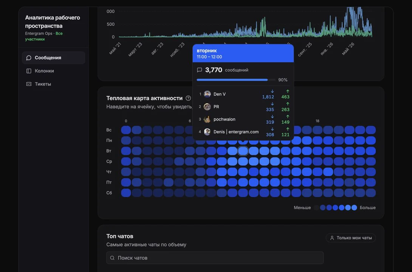The width and height of the screenshot is (412, 272).
Task: Click the Все участники link
Action: (x=43, y=36)
